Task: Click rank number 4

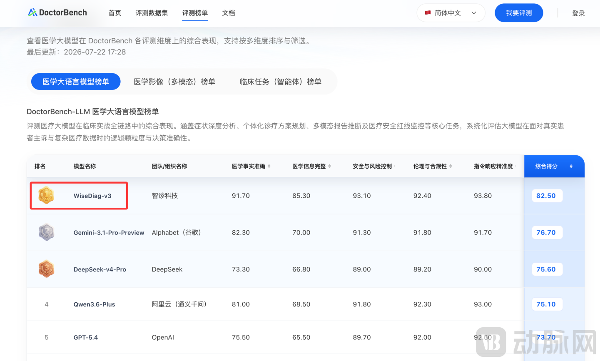Action: [47, 304]
